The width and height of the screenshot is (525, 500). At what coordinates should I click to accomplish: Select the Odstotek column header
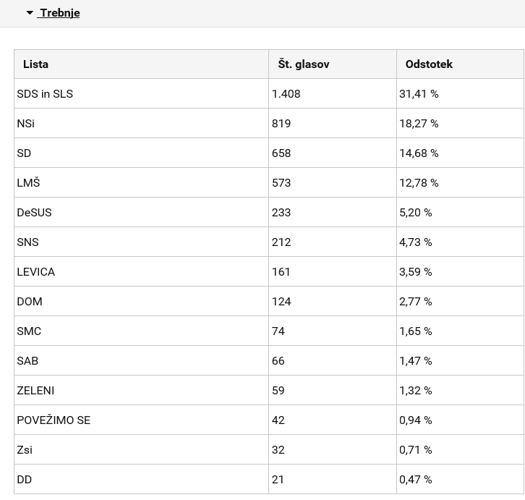[x=460, y=64]
